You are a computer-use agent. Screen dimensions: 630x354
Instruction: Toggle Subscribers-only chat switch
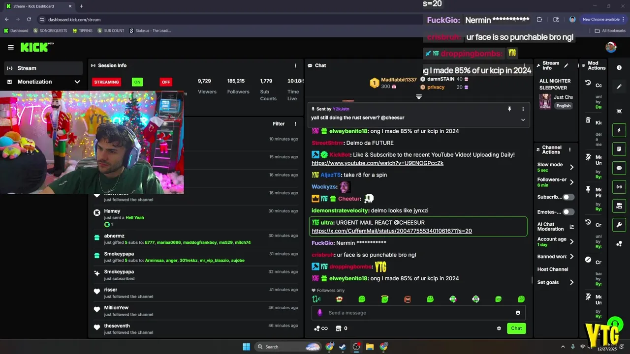[568, 197]
